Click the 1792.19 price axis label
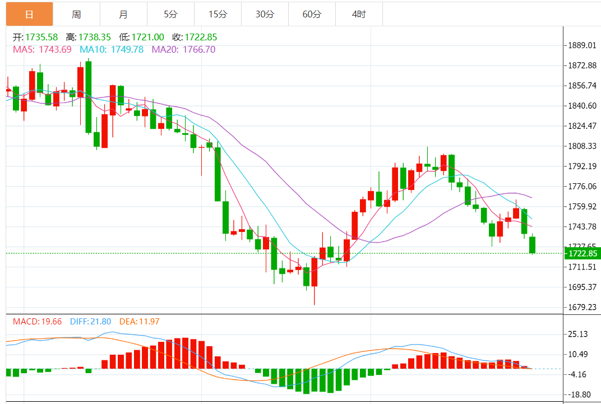The height and width of the screenshot is (404, 601). (x=582, y=166)
